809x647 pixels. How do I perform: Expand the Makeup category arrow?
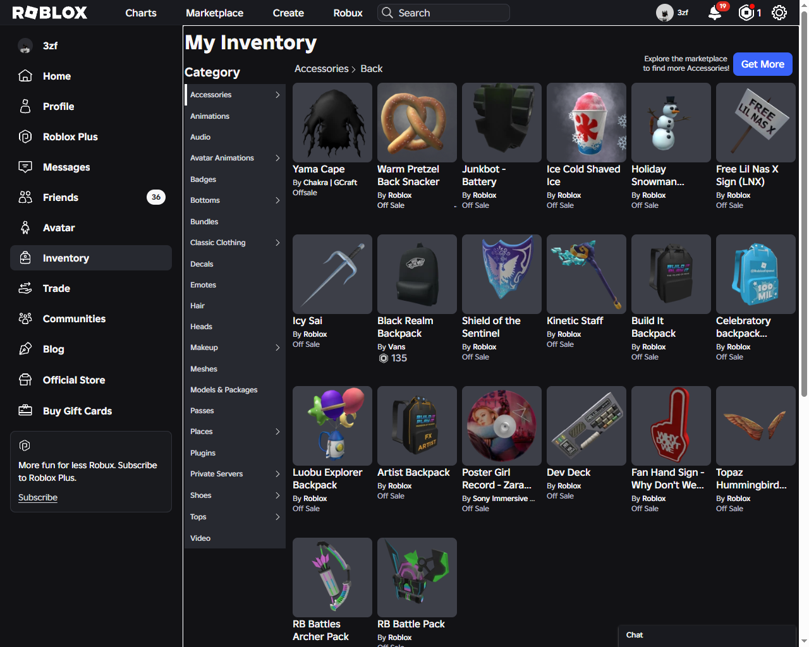(x=277, y=348)
